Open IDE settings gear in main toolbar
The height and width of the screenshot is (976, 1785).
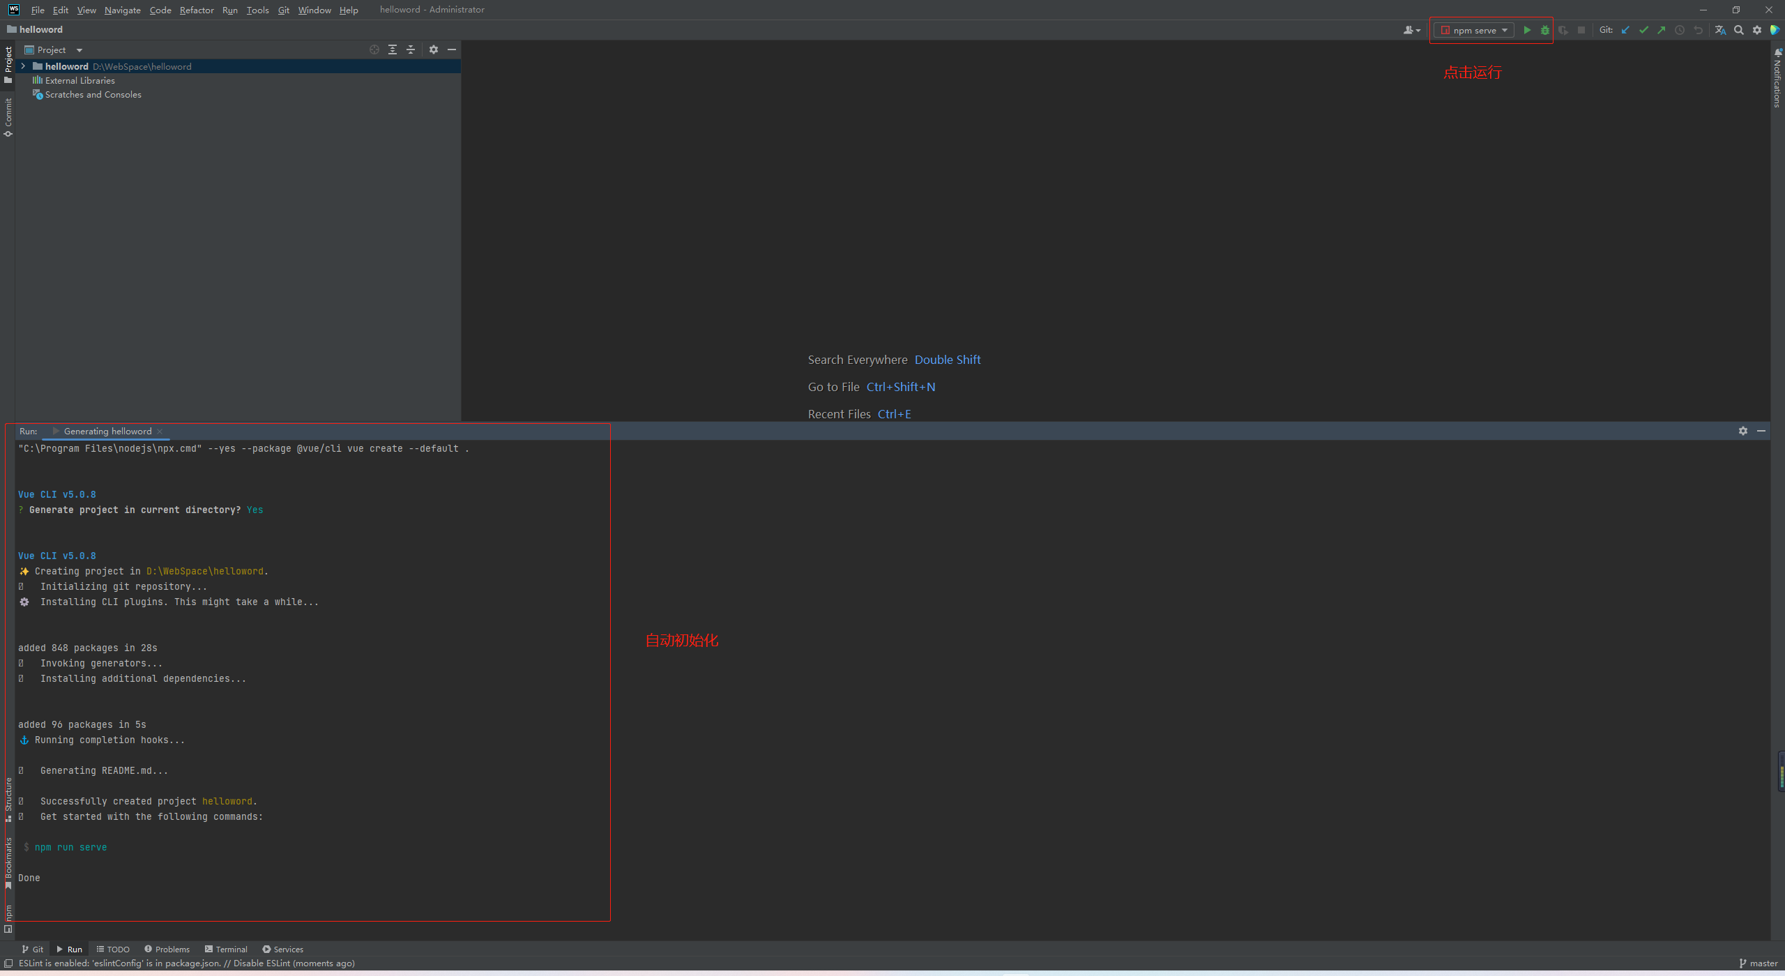click(x=1757, y=30)
